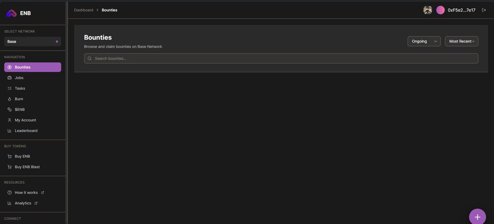
Task: Open the Burn navigation item
Action: tap(33, 99)
